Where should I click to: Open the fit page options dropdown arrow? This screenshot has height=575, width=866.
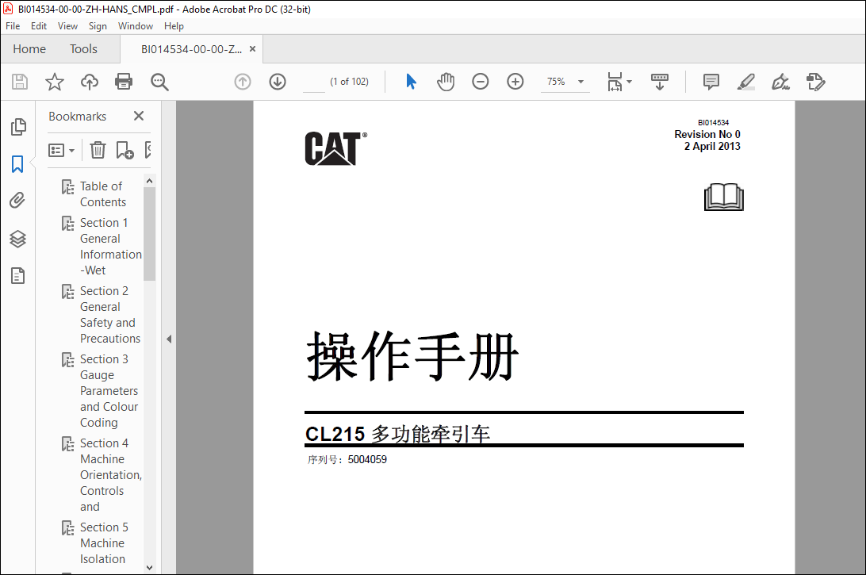630,82
